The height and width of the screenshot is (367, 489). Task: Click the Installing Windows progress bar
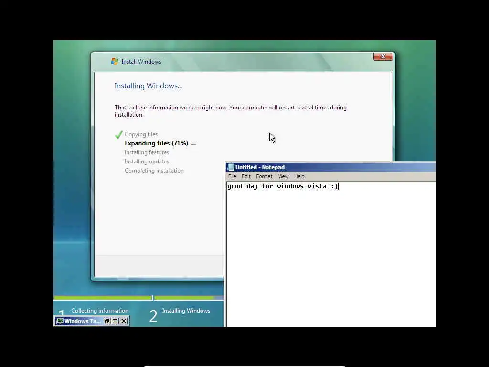(189, 298)
